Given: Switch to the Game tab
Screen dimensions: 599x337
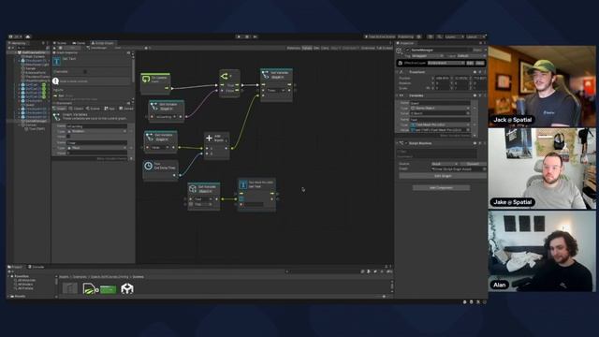Looking at the screenshot, I should [x=79, y=43].
